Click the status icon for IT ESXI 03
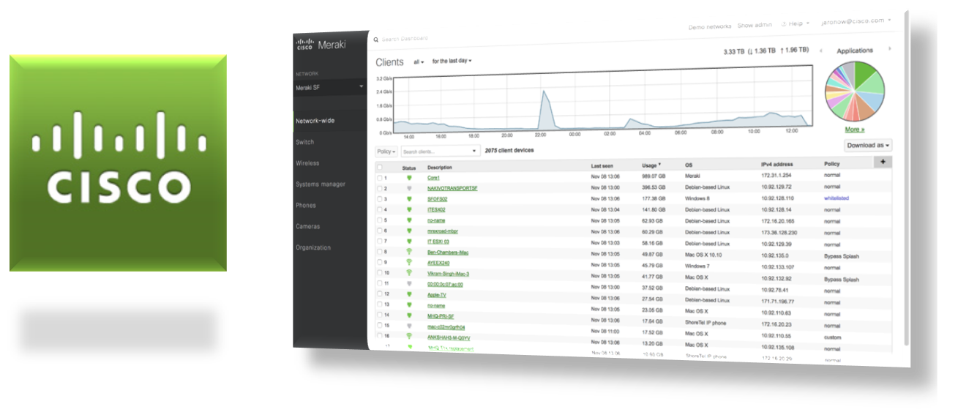 (410, 241)
